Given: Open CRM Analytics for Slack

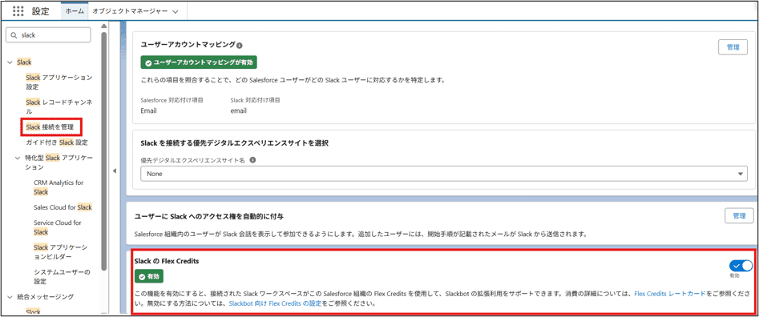Looking at the screenshot, I should tap(59, 187).
